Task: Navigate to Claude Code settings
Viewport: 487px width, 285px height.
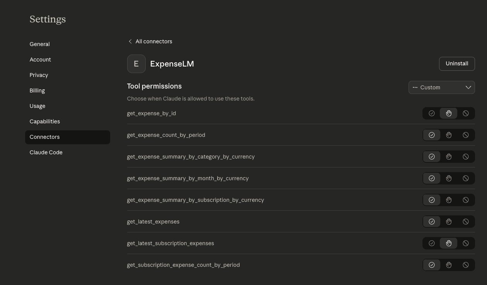Action: tap(46, 152)
